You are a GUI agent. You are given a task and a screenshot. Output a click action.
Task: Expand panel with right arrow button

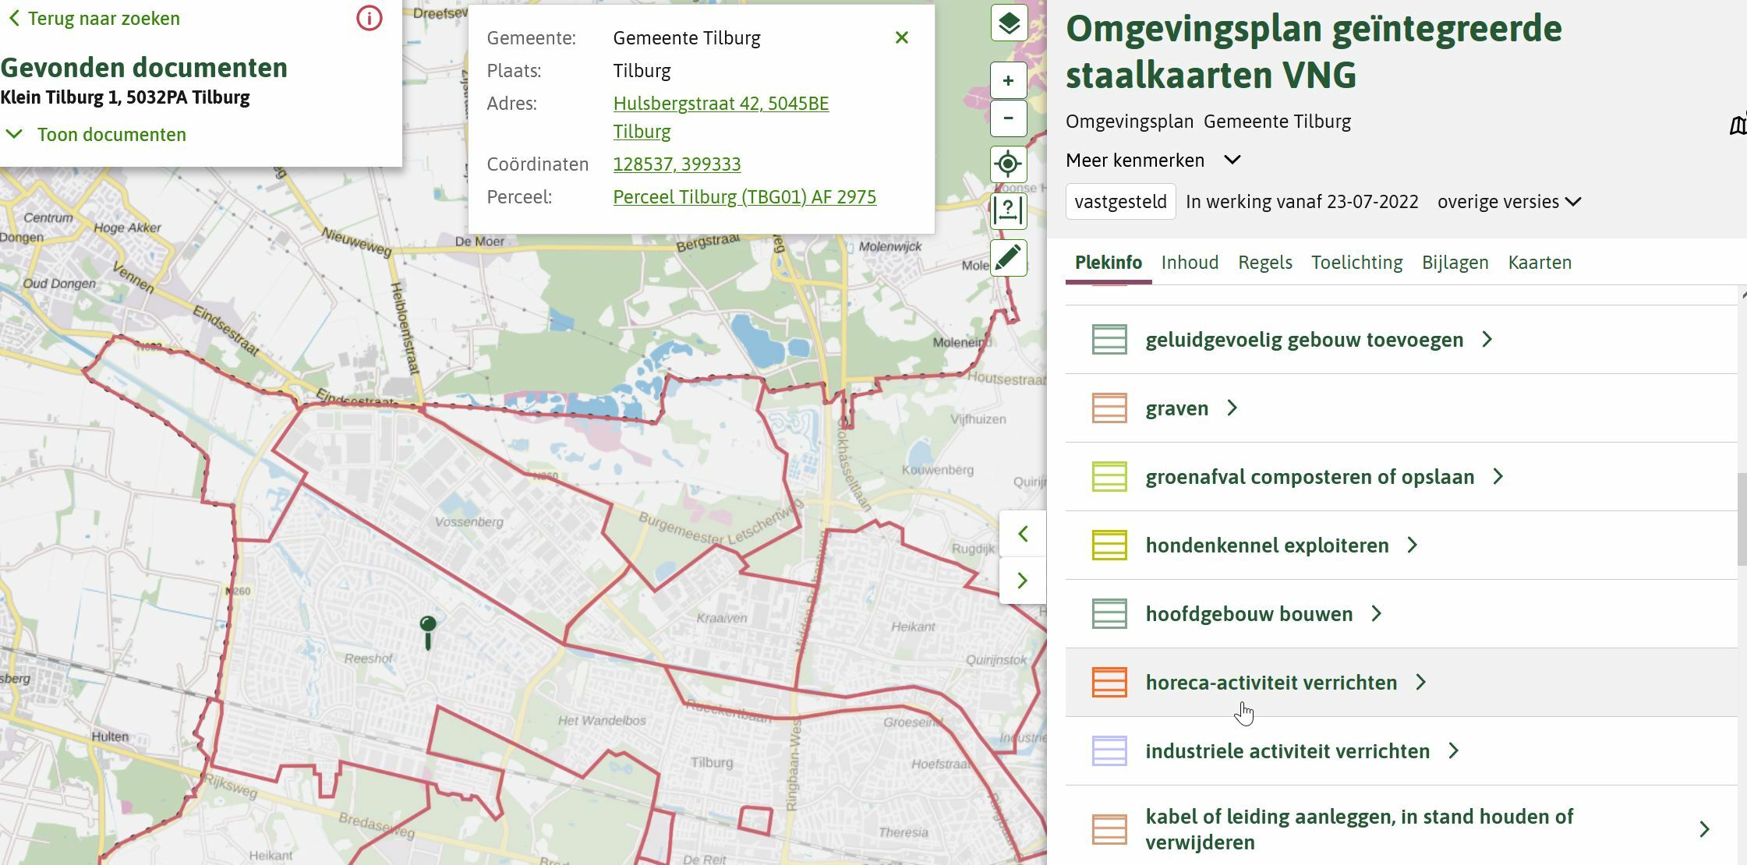pyautogui.click(x=1023, y=581)
